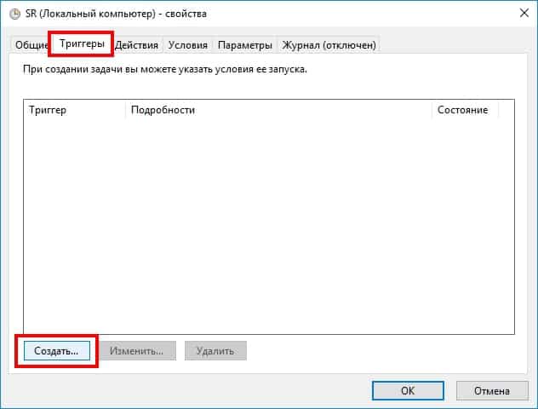Click the Изменить... button
This screenshot has width=538, height=409.
(138, 350)
